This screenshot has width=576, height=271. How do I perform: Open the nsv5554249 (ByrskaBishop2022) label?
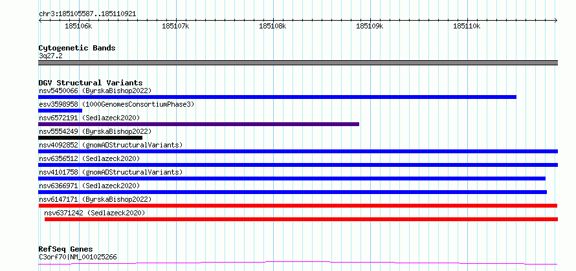tap(95, 131)
